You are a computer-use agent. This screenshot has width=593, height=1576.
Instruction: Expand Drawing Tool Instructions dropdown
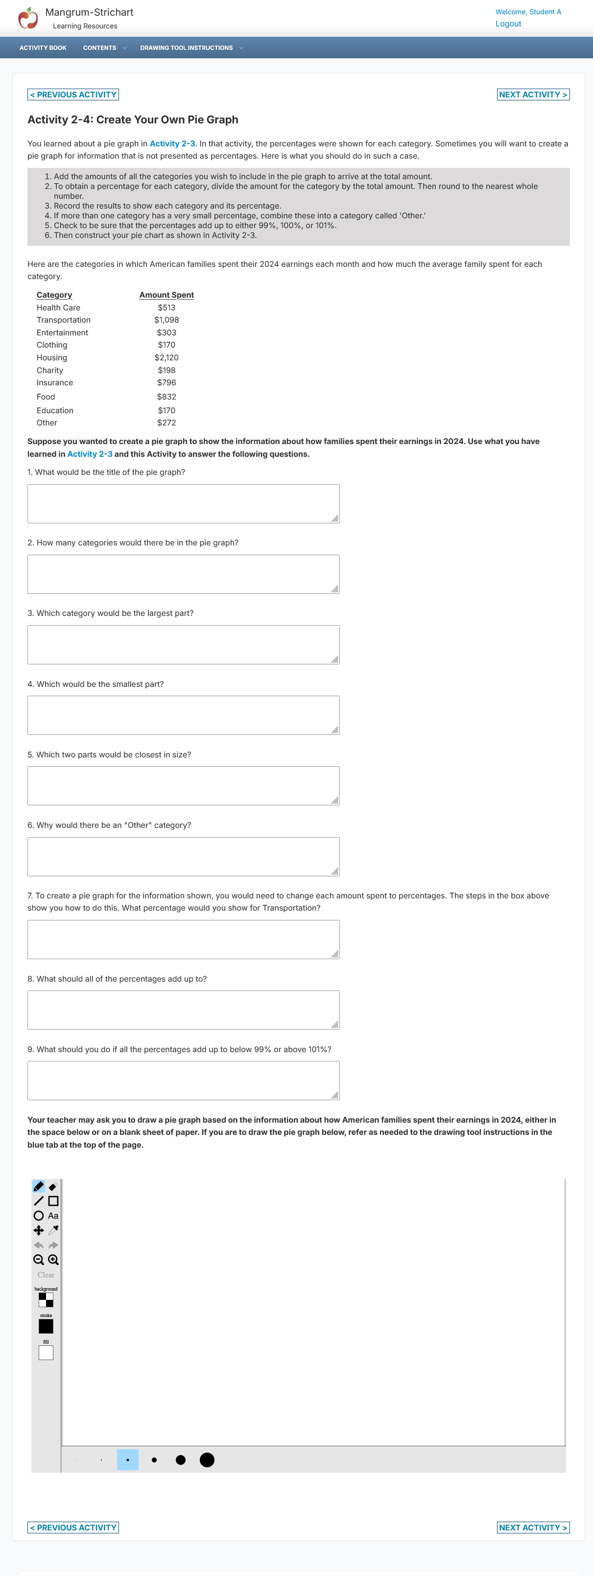tap(191, 47)
